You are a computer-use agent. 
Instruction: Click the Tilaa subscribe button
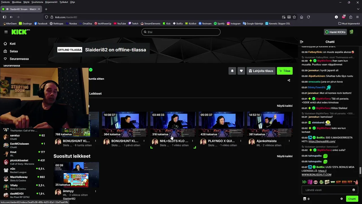(x=285, y=71)
